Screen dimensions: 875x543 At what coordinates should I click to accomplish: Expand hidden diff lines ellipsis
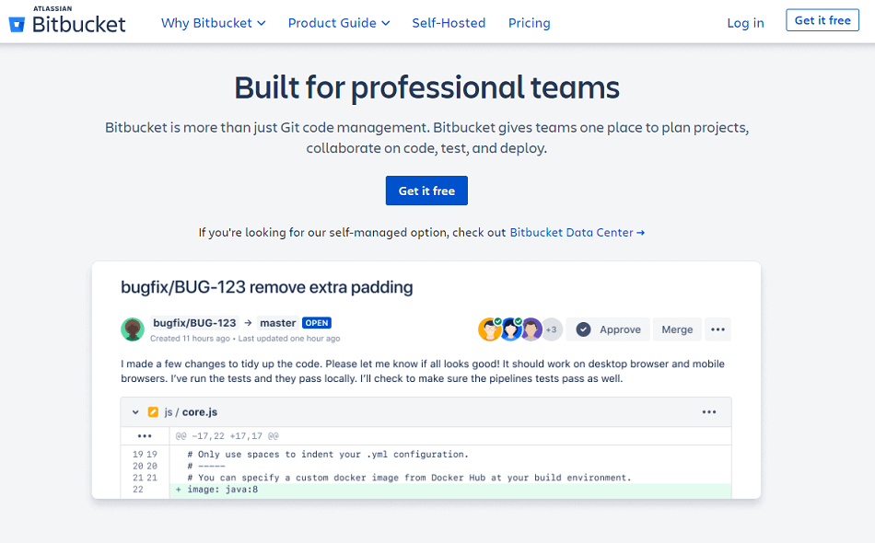[x=145, y=436]
